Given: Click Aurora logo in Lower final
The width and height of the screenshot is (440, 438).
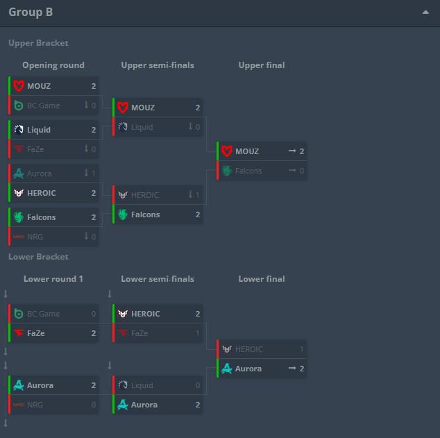Looking at the screenshot, I should 227,369.
